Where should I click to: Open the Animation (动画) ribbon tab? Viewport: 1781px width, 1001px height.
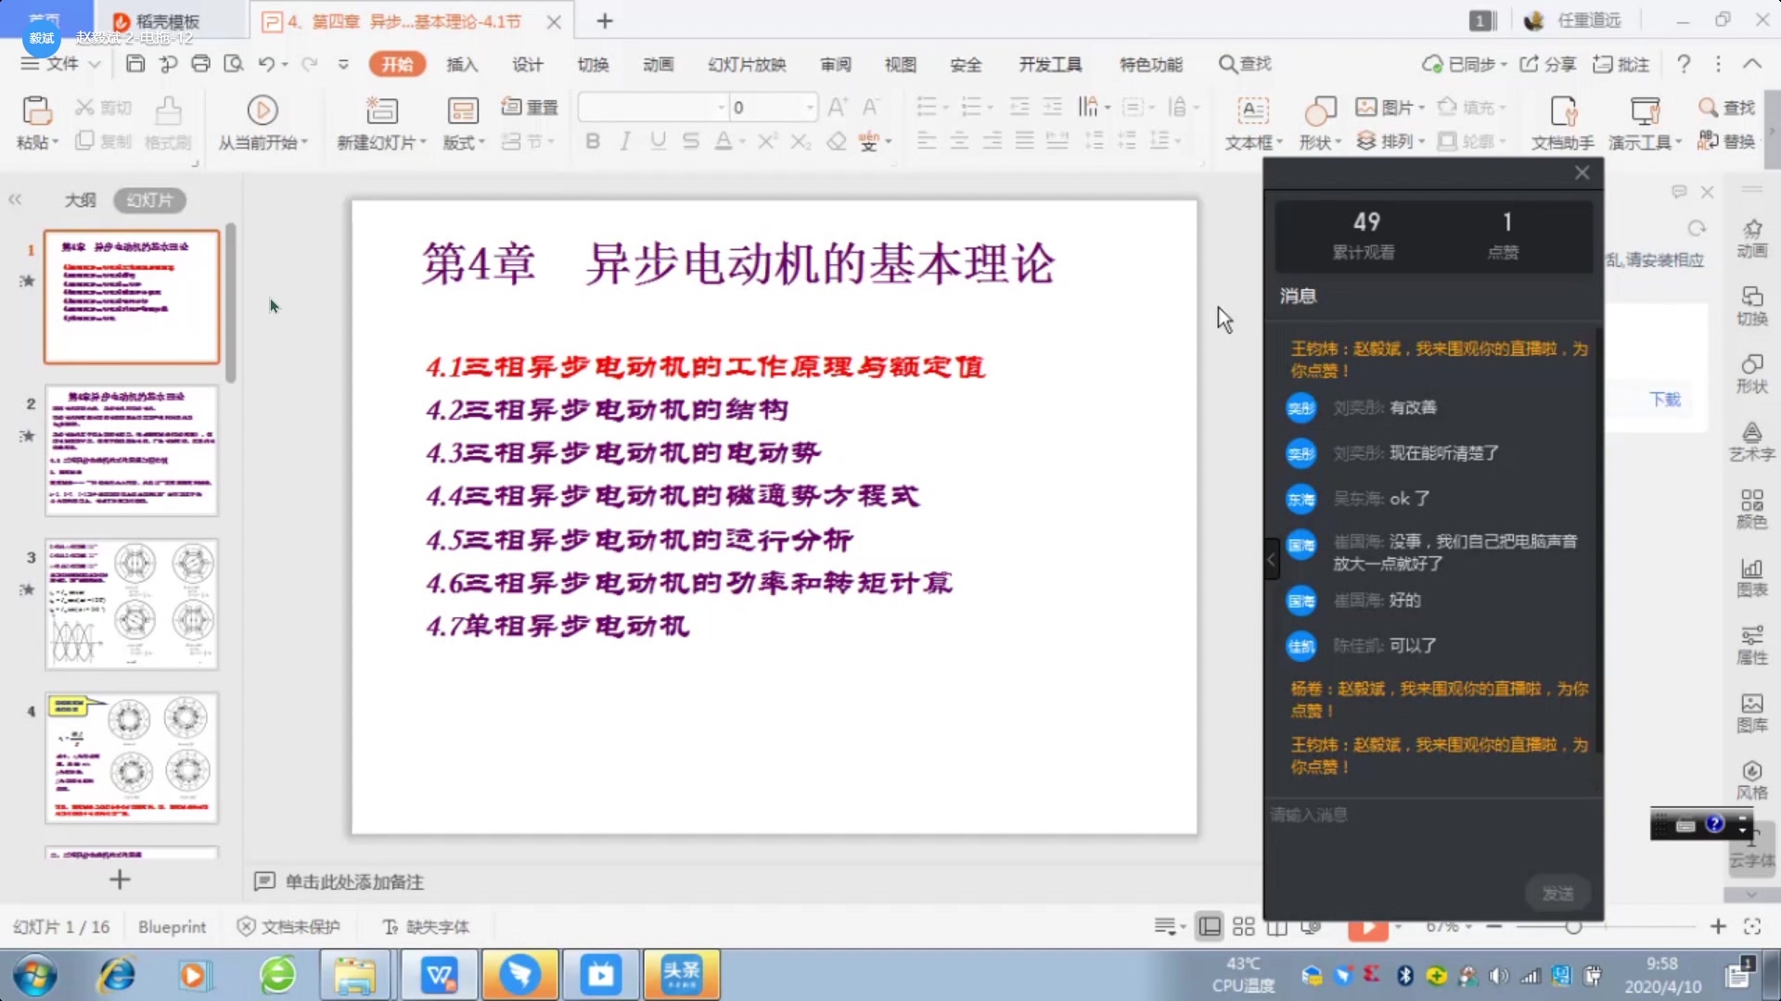[x=658, y=64]
